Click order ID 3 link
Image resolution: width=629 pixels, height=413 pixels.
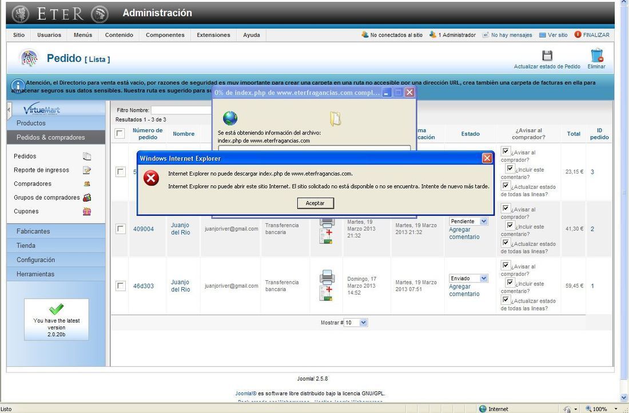point(592,172)
